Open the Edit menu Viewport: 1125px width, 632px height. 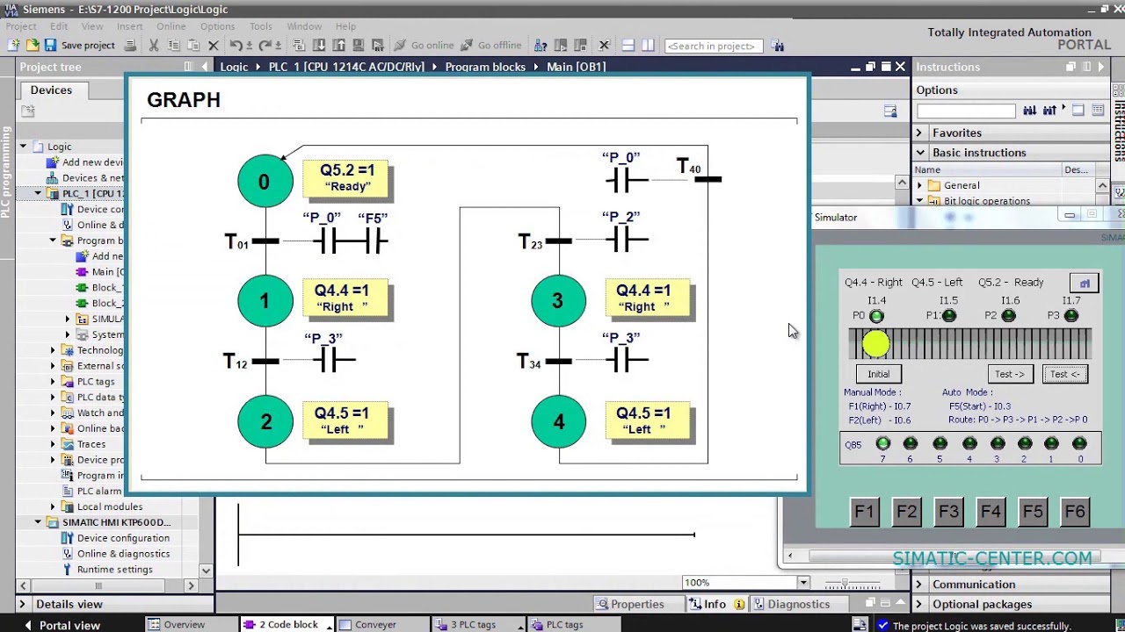click(x=59, y=26)
